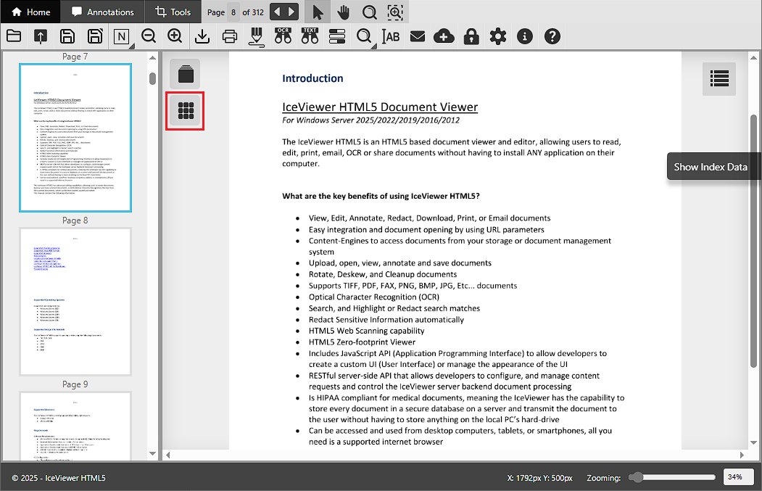
Task: Click the zoom in magnifier button
Action: click(x=175, y=36)
